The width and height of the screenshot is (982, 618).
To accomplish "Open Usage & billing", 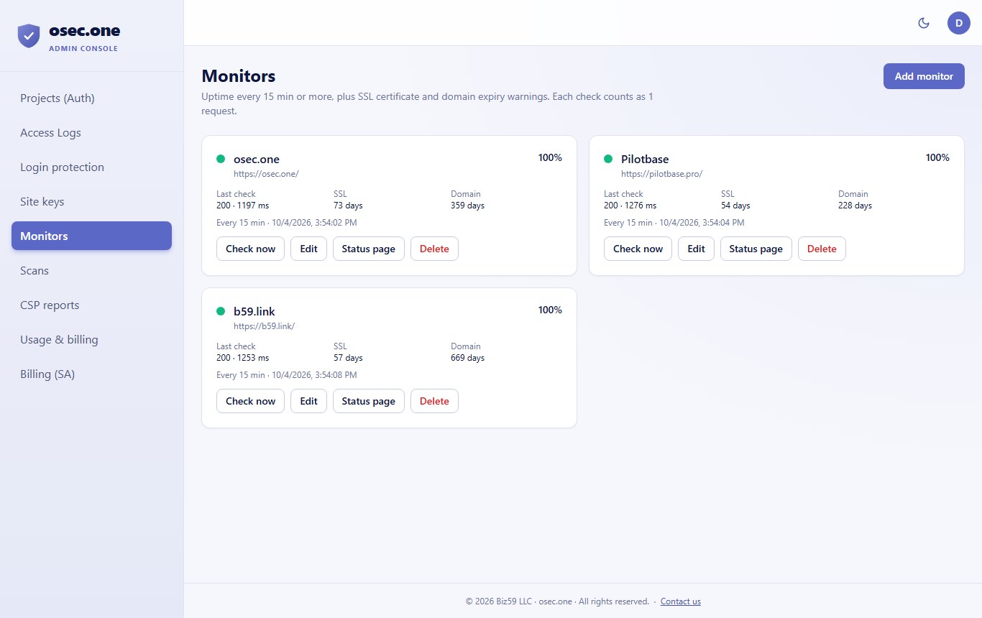I will 91,339.
